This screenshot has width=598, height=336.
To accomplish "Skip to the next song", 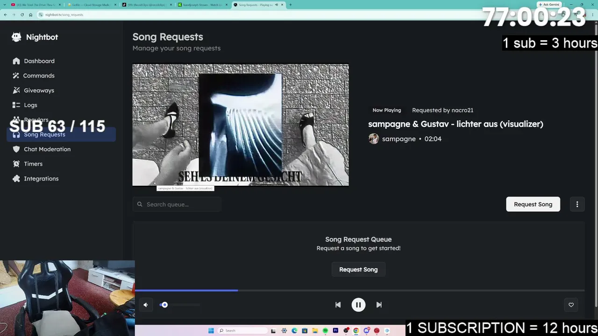I will (x=379, y=305).
